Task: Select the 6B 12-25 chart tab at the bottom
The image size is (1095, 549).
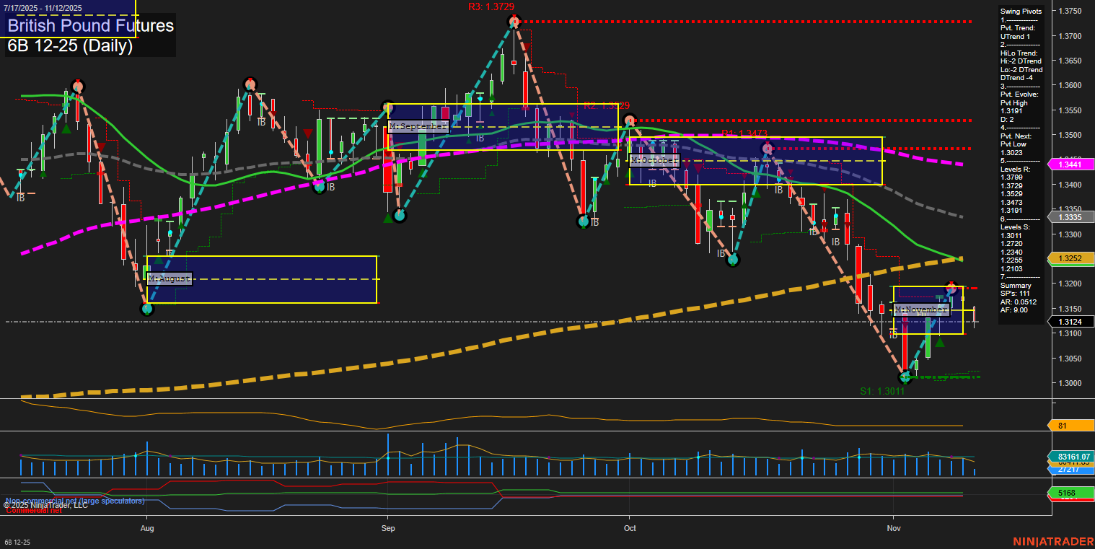Action: coord(17,542)
